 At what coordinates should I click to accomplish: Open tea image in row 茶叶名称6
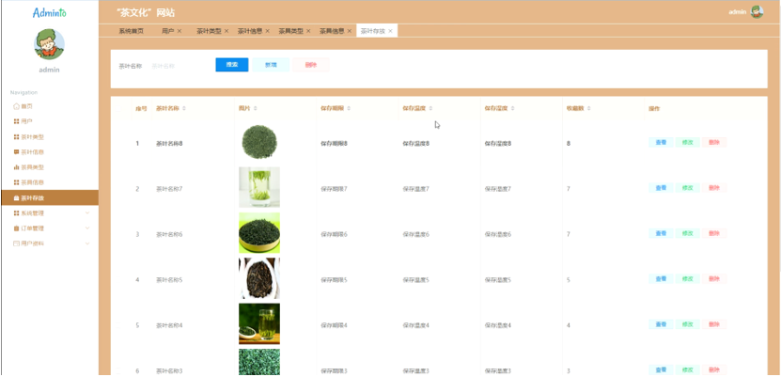point(259,233)
